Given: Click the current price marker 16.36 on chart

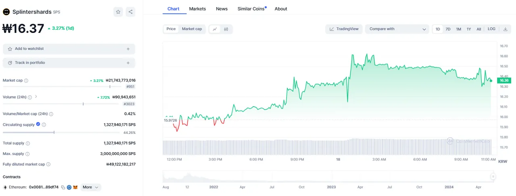Looking at the screenshot, I should tap(504, 80).
